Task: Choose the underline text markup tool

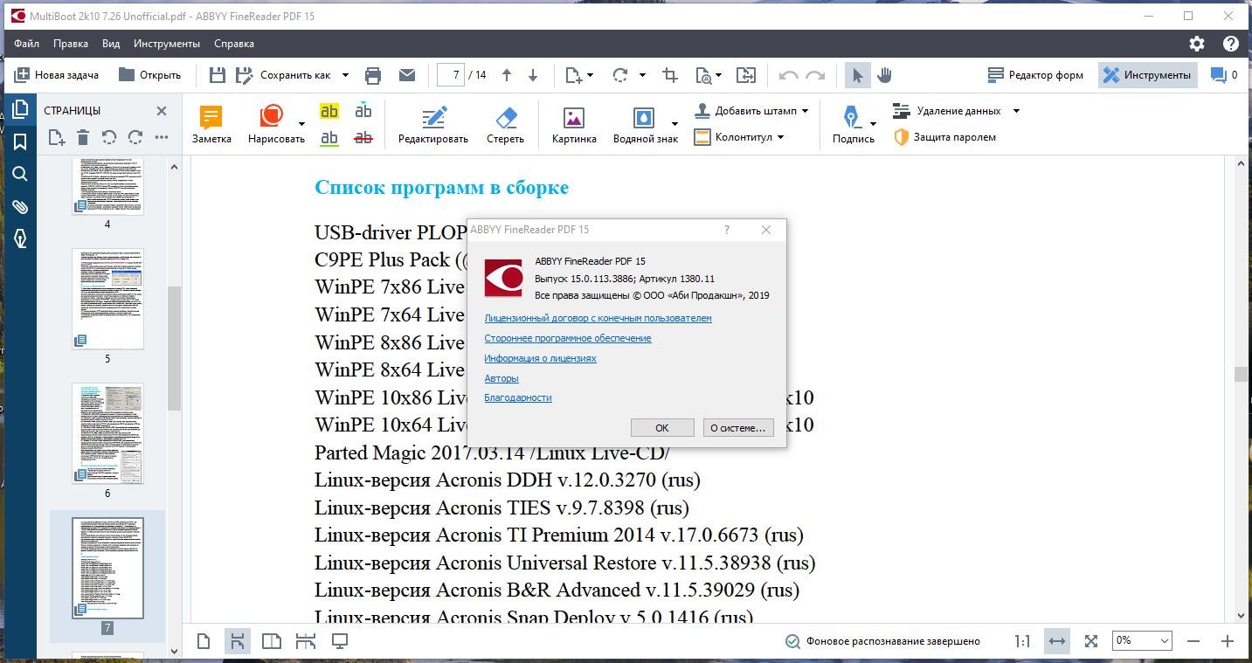Action: tap(329, 137)
